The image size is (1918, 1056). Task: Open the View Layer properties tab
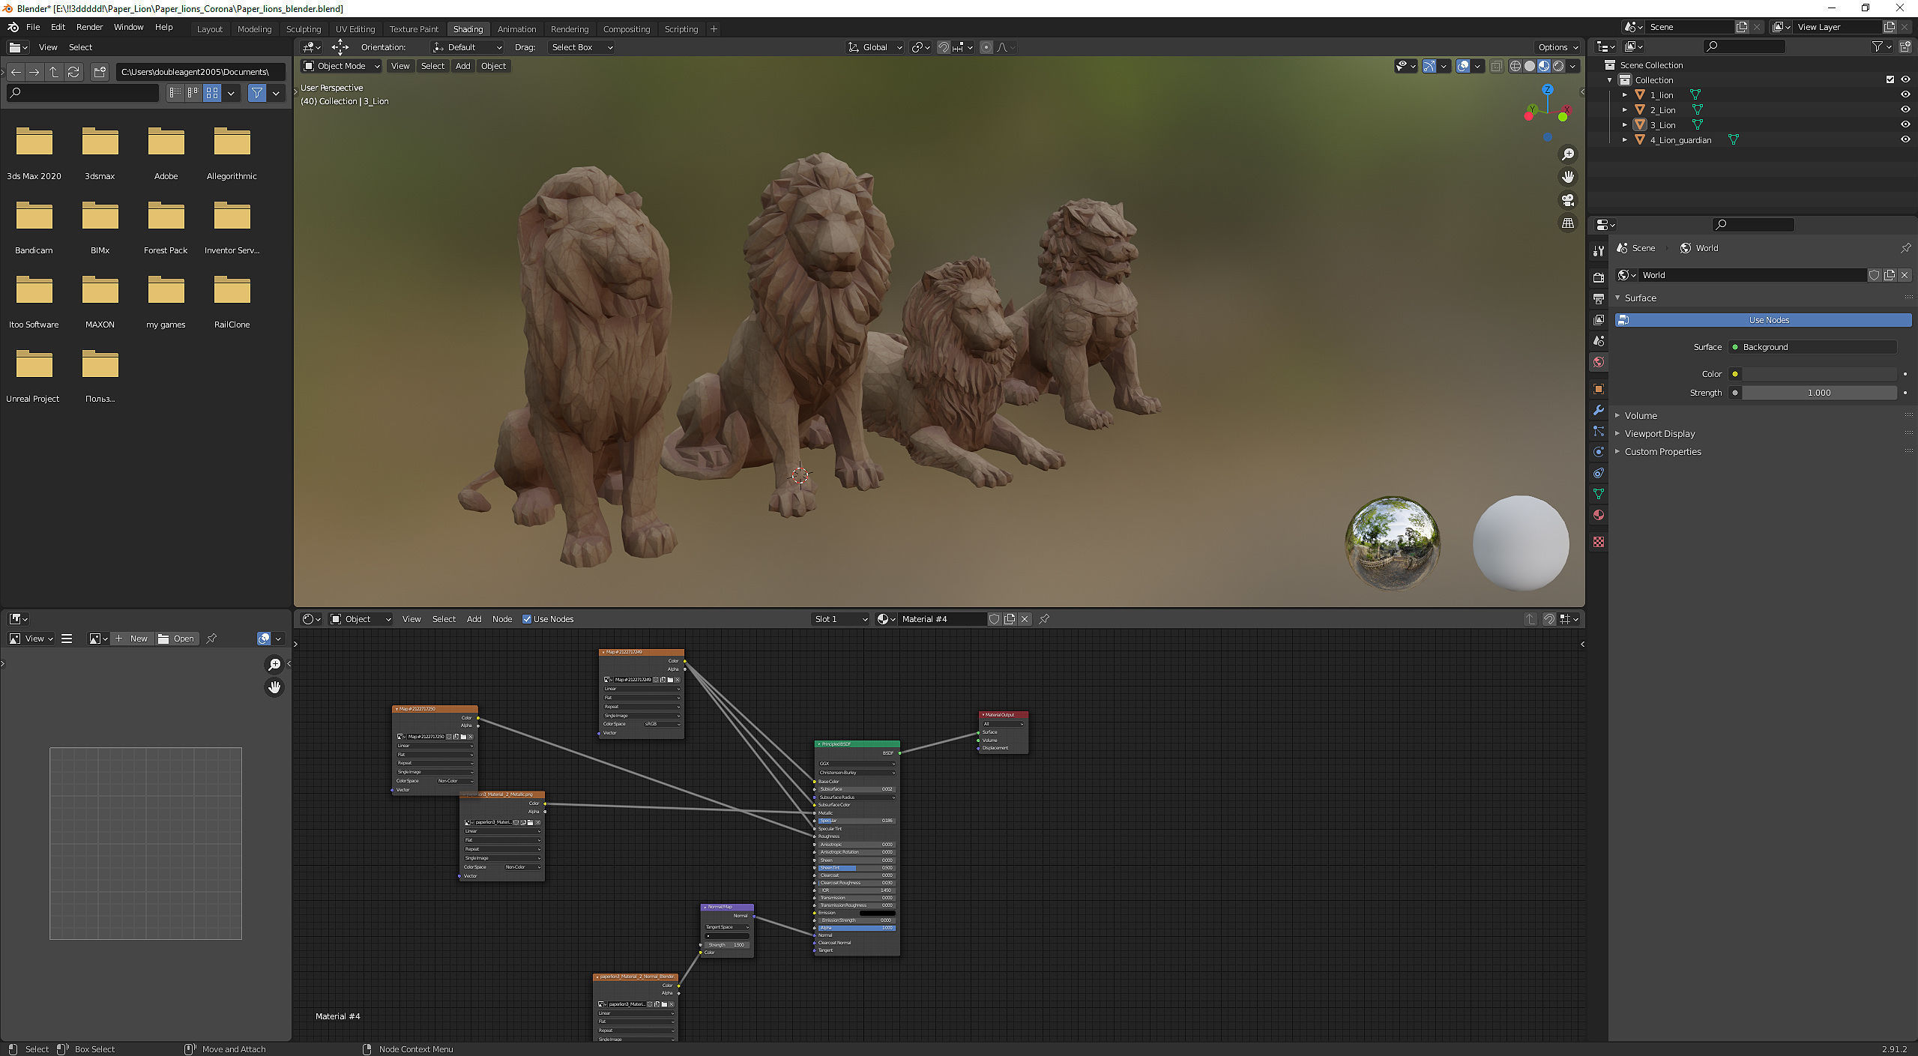click(1599, 320)
